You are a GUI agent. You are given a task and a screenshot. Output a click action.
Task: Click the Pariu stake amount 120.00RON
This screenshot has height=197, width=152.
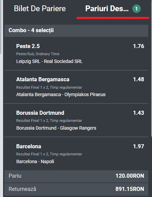coord(130,176)
